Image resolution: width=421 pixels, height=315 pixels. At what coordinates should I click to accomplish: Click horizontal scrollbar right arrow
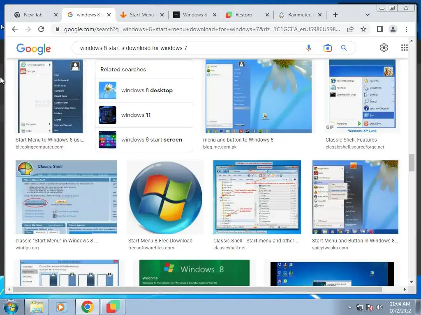tap(405, 289)
